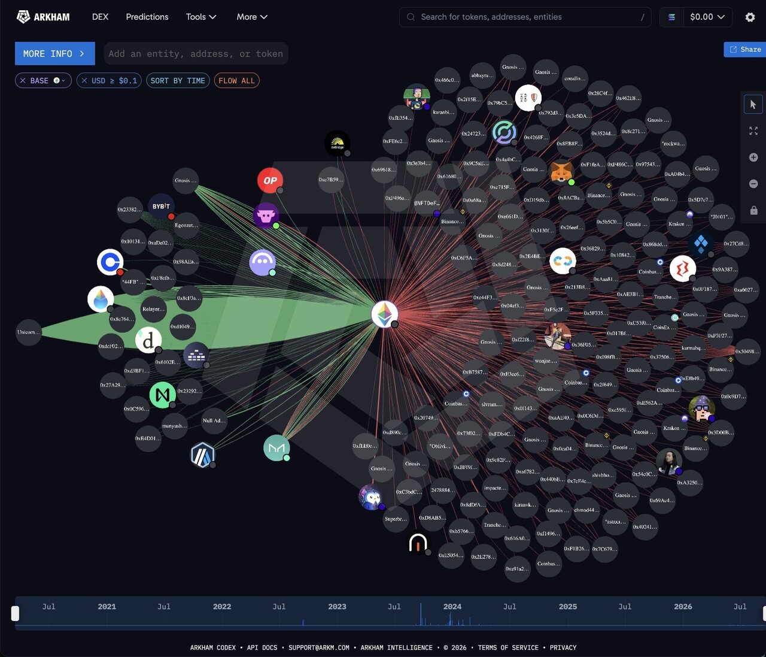Toggle the graph lock icon

pos(753,210)
